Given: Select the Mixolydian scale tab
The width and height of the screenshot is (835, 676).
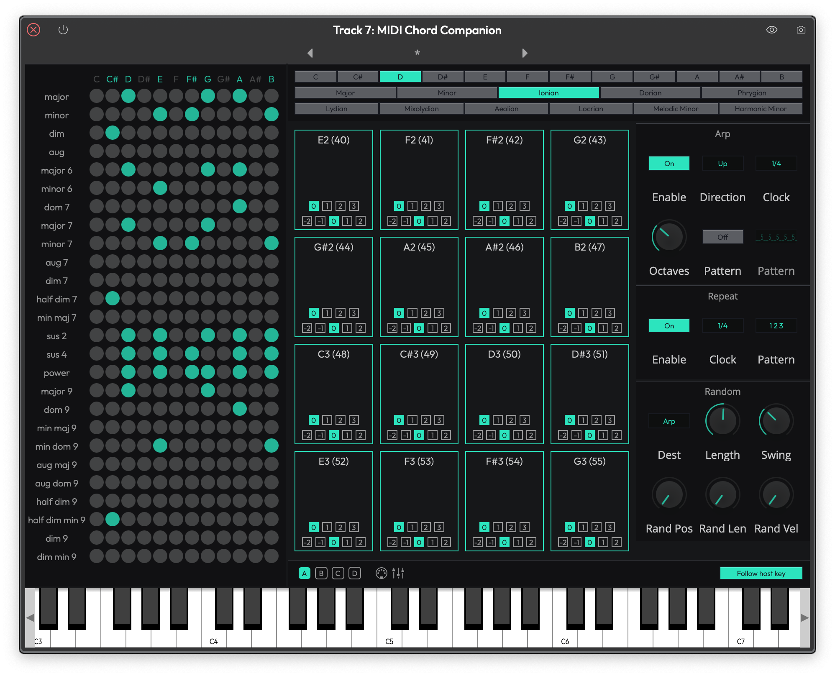Looking at the screenshot, I should click(x=422, y=108).
